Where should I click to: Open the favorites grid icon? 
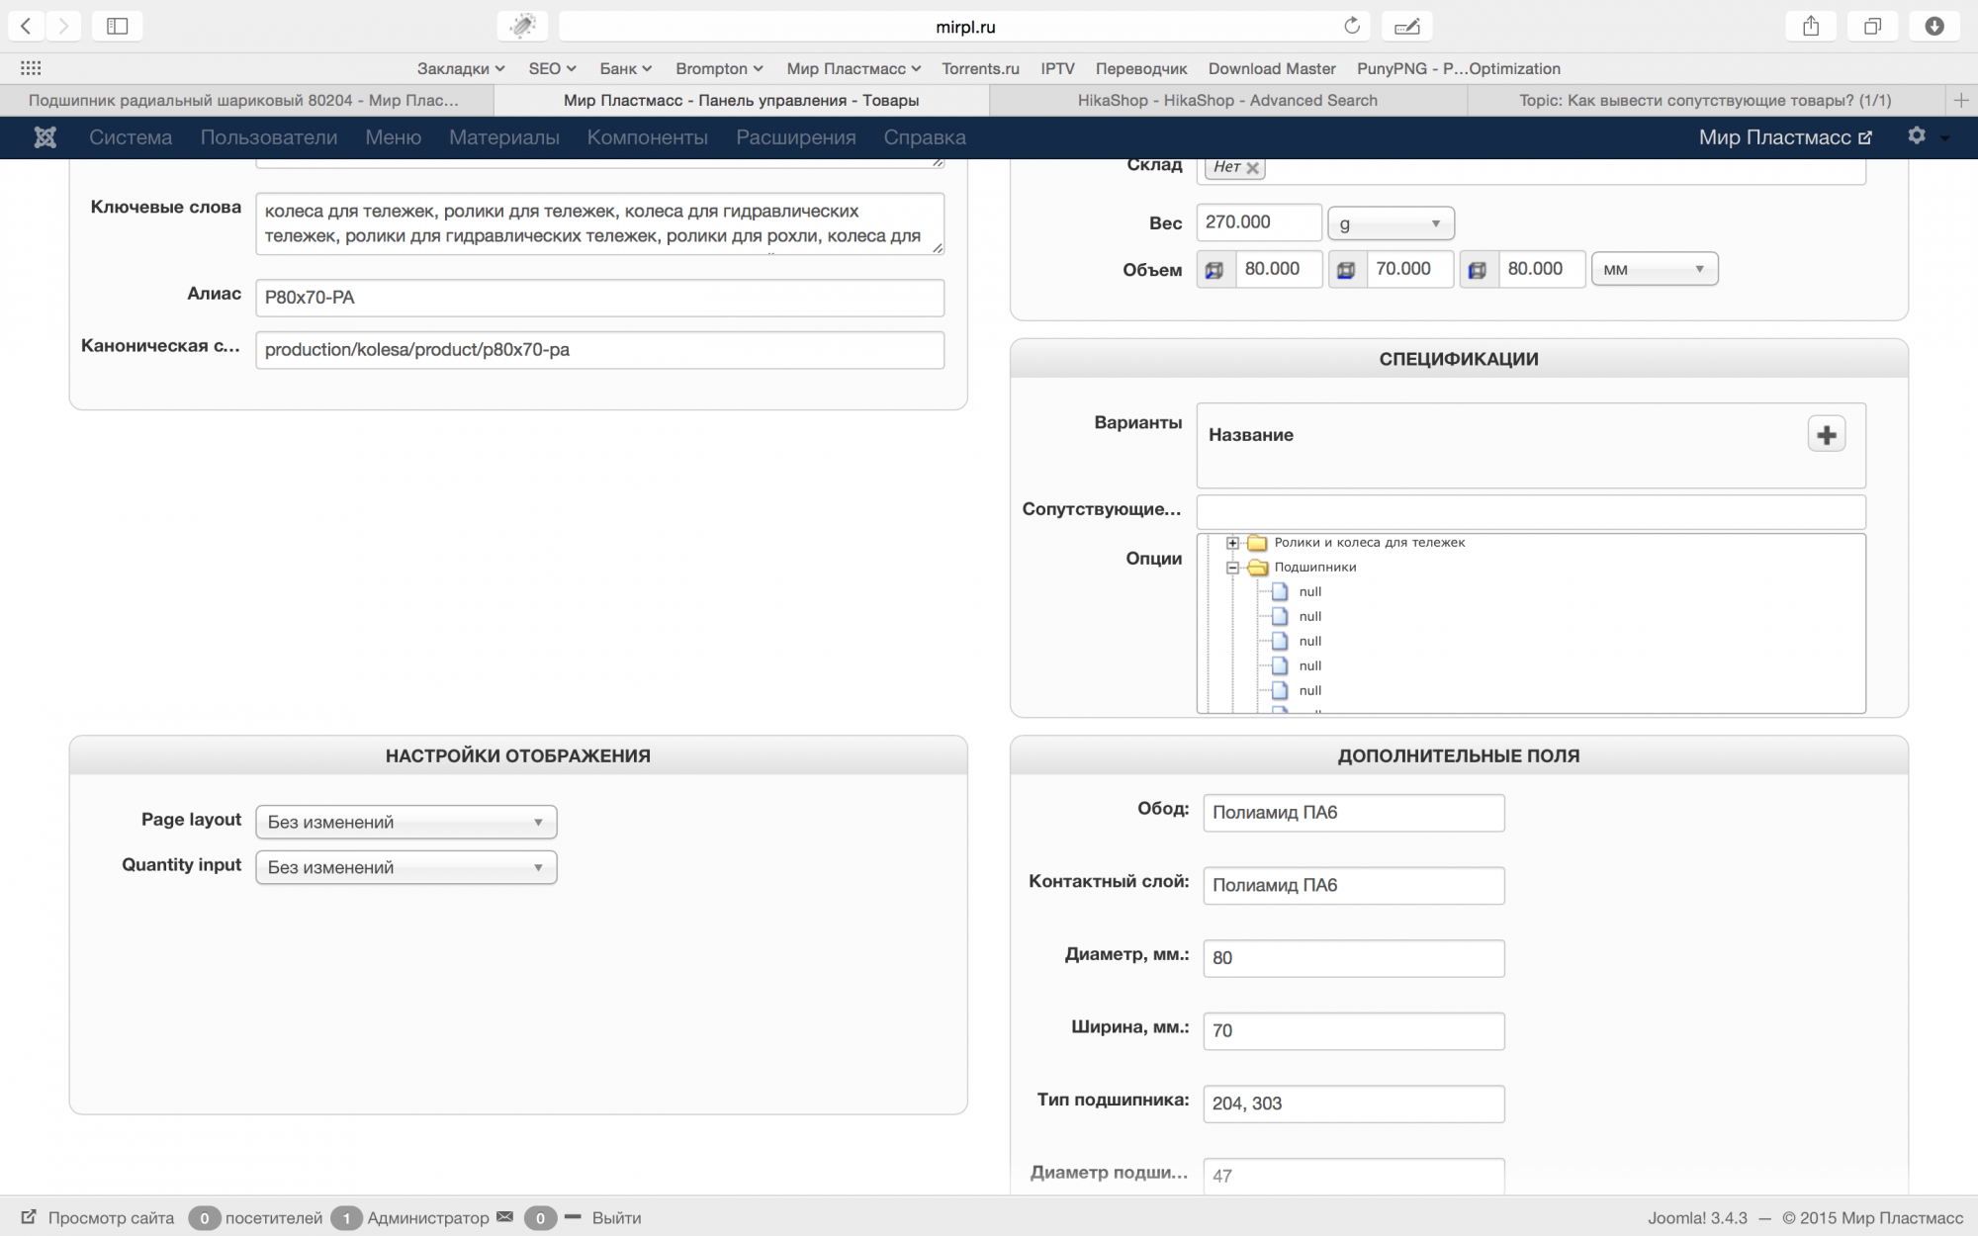click(x=31, y=68)
